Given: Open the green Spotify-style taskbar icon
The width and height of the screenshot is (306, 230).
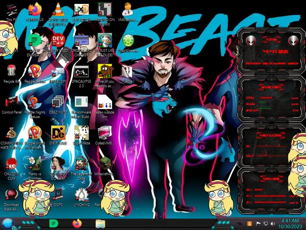Looking at the screenshot, I should [x=53, y=223].
